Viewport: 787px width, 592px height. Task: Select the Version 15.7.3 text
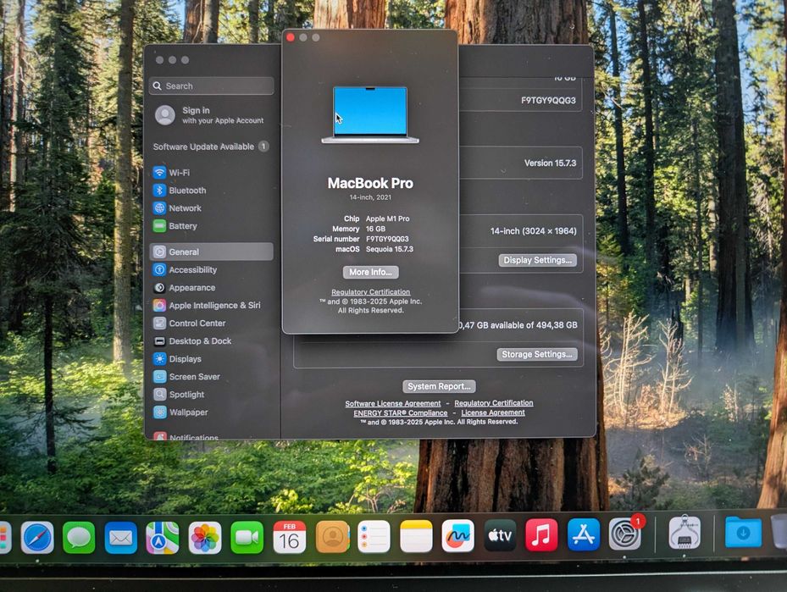tap(550, 163)
